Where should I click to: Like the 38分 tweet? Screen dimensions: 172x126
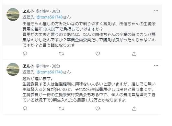pyautogui.click(x=98, y=108)
